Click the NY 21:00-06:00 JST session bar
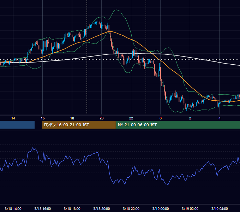This screenshot has height=212, width=240. (178, 125)
